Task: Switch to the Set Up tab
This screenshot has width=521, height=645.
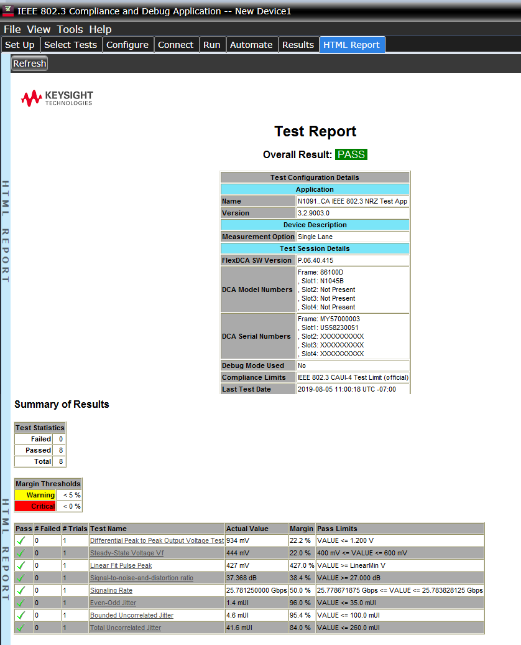Action: point(20,44)
